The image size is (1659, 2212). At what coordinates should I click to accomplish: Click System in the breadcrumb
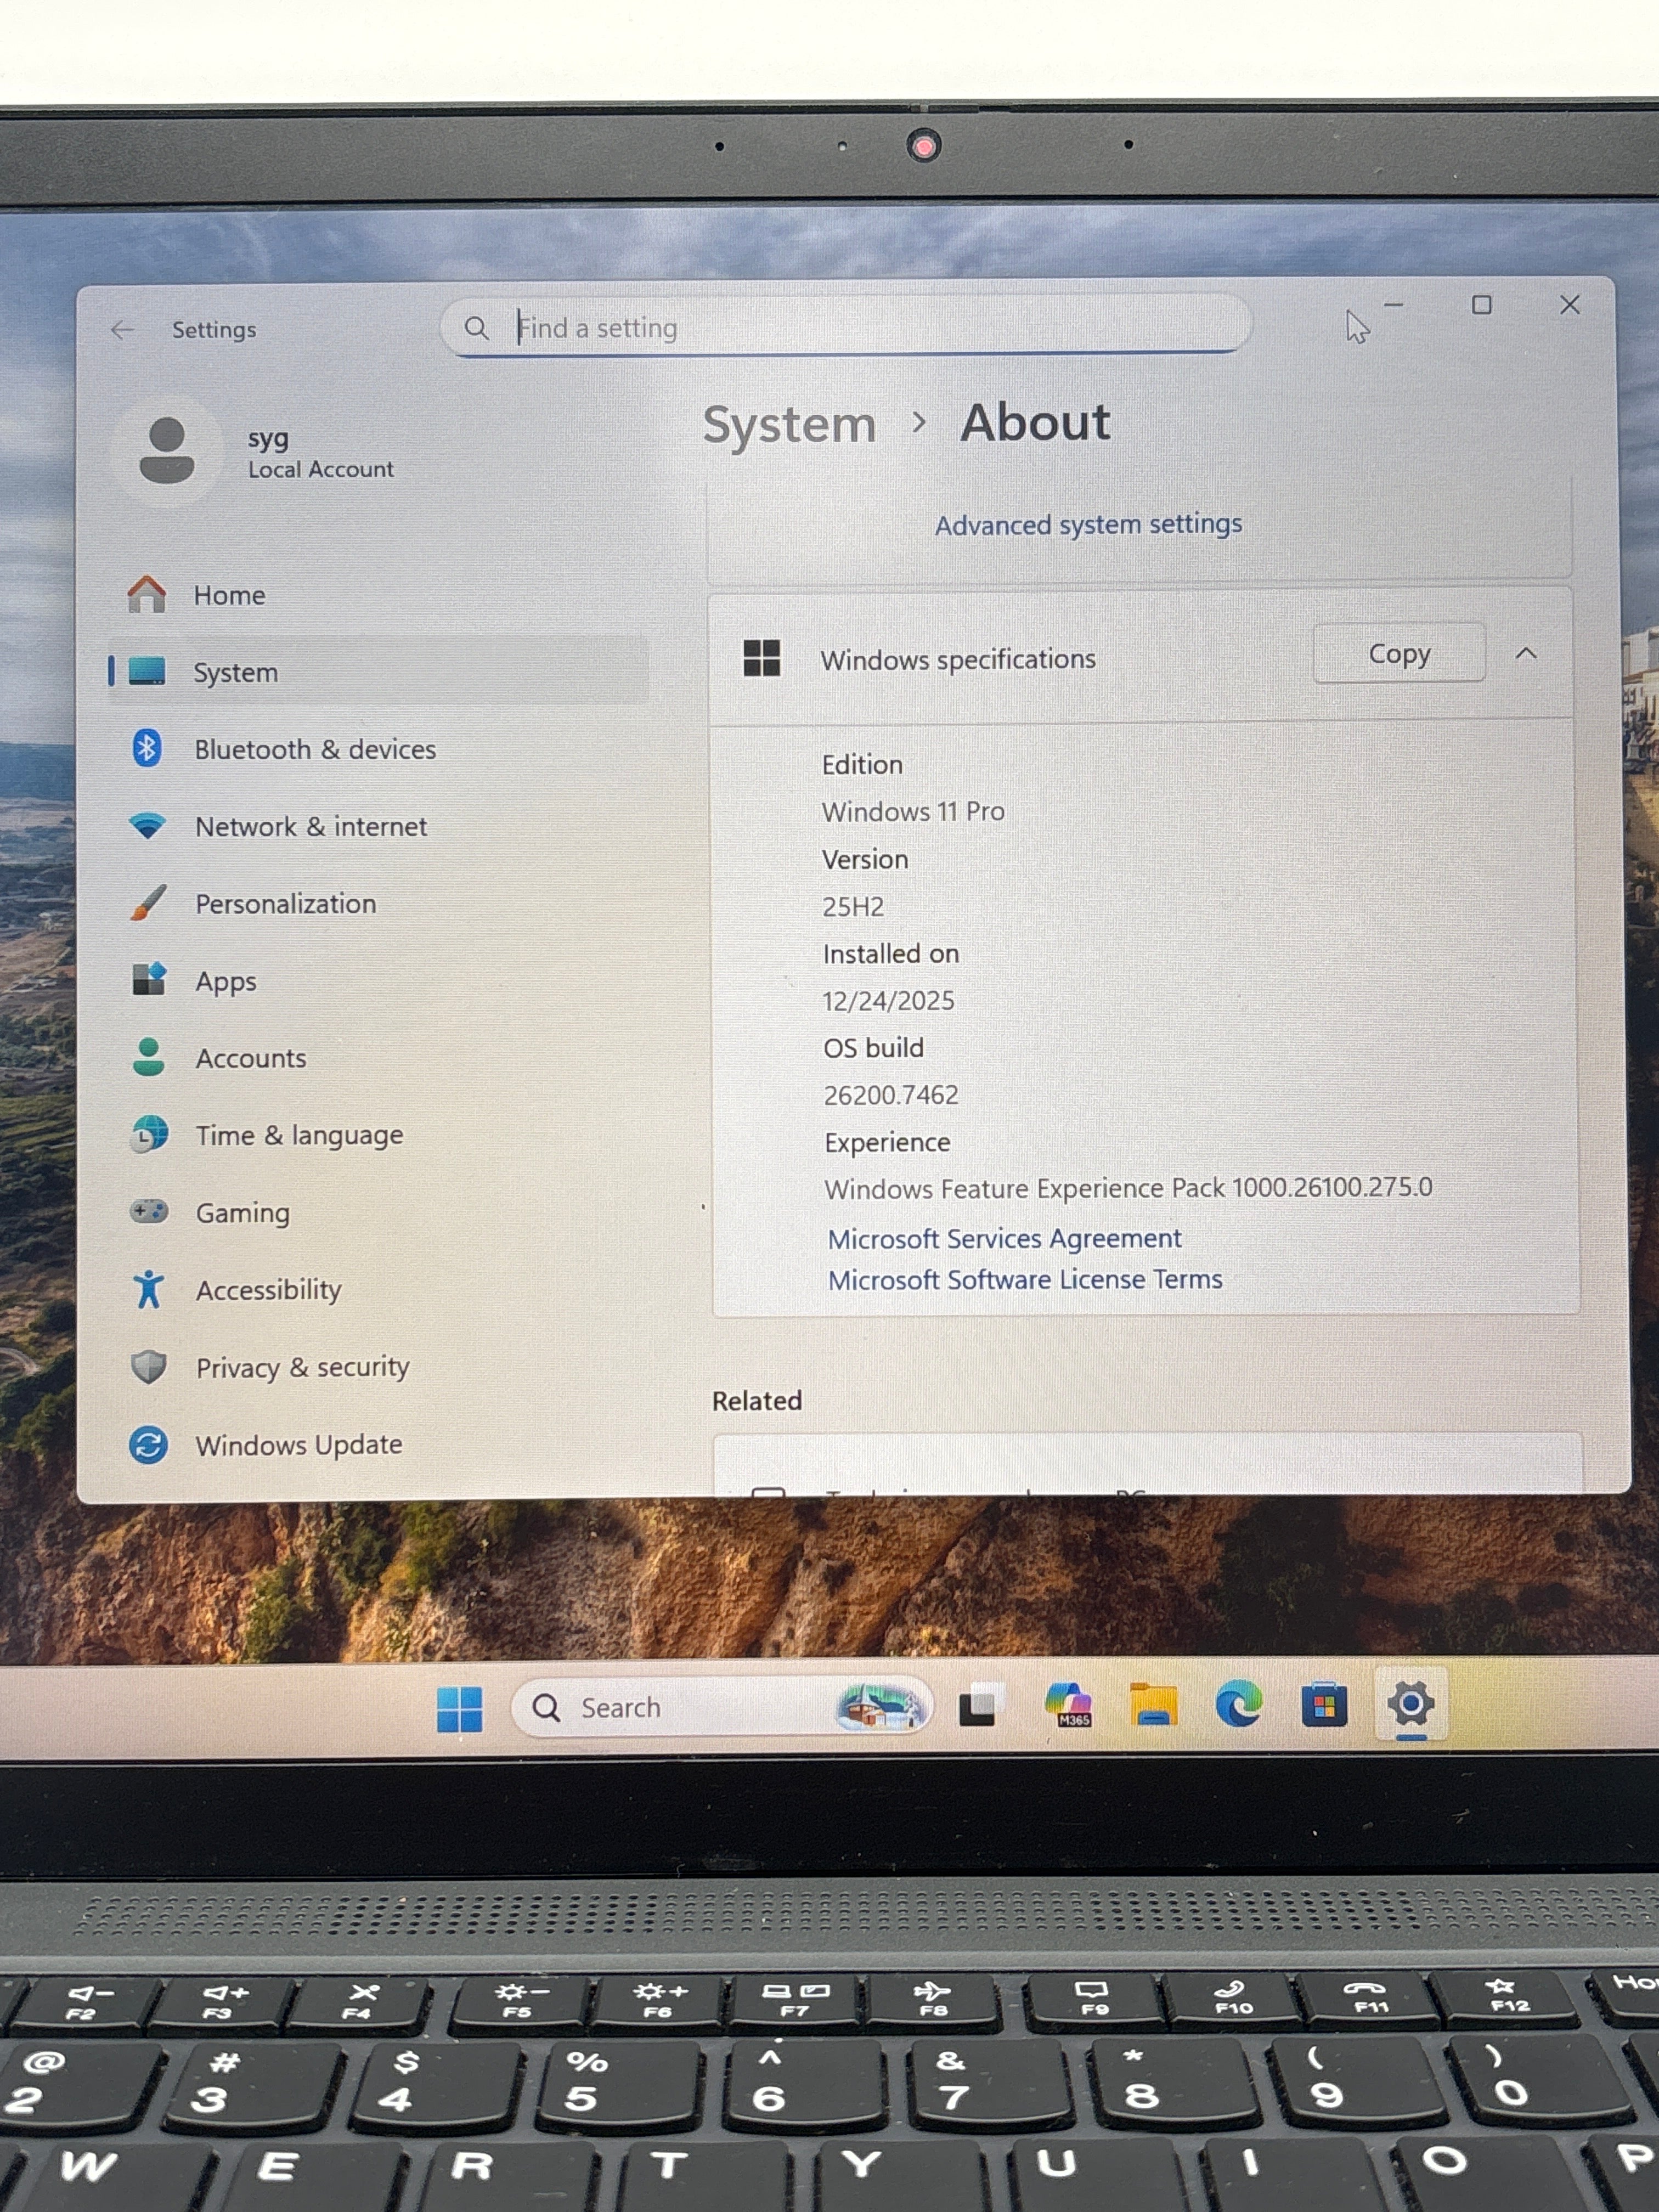point(789,425)
